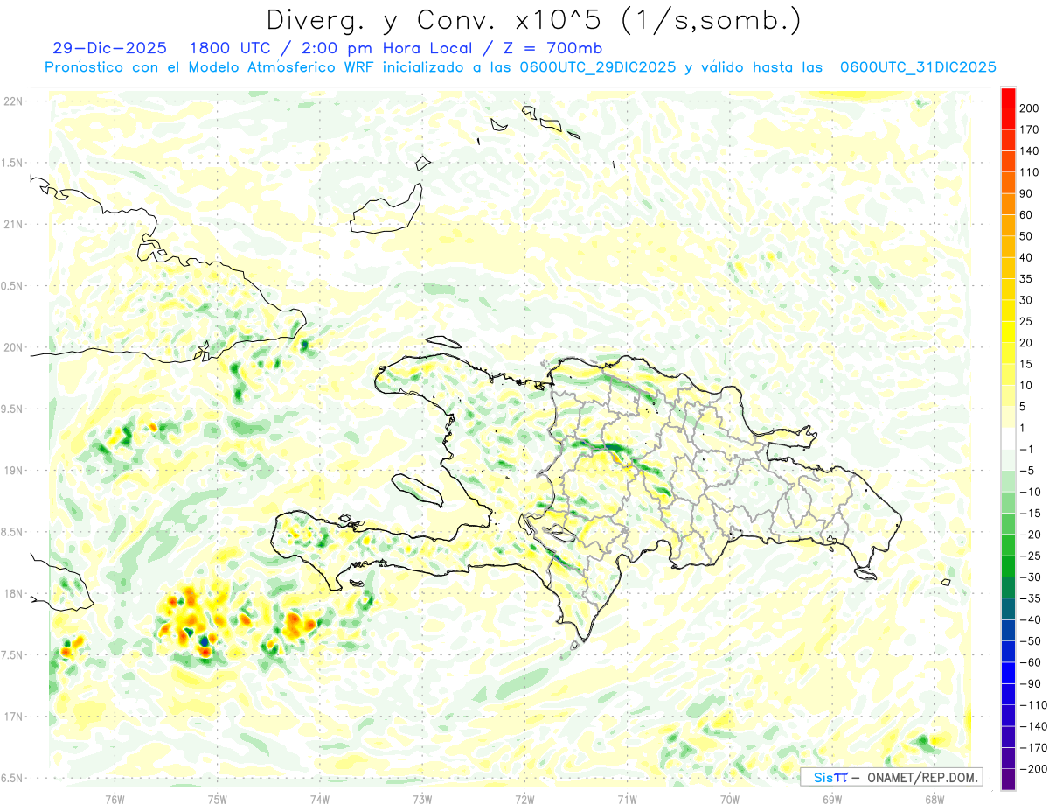
Task: Click the longitude label "70W"
Action: click(x=730, y=800)
